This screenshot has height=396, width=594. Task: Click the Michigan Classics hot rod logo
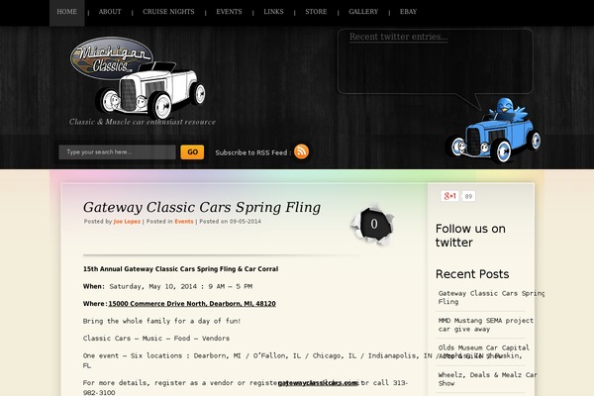139,77
